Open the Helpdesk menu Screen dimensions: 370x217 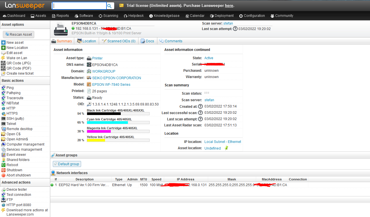coord(134,16)
